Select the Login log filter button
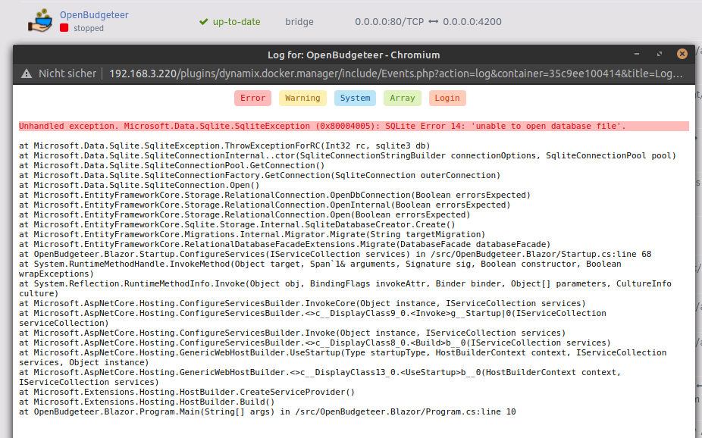 tap(447, 98)
